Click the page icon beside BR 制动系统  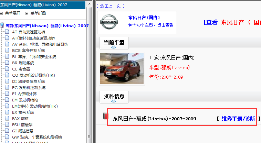(7, 63)
